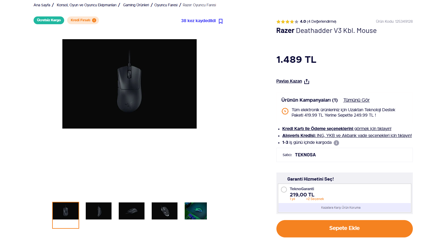Click the Kredi Fırsatı info icon
This screenshot has height=238, width=441.
94,20
